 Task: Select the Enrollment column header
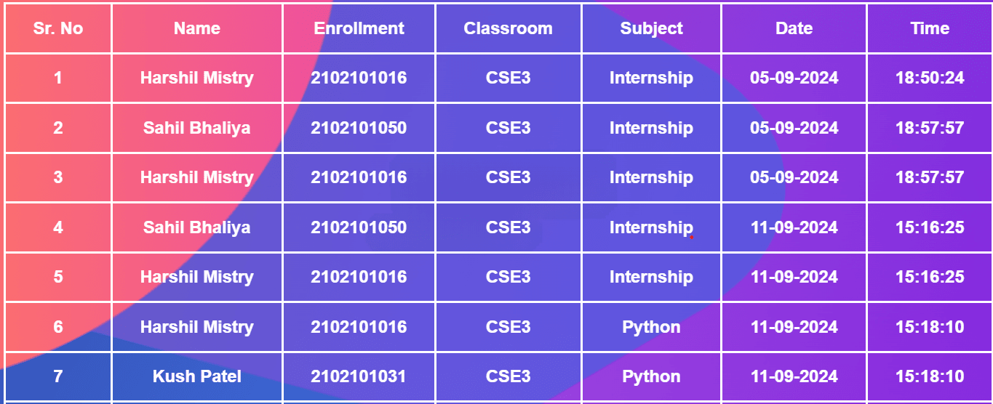359,28
